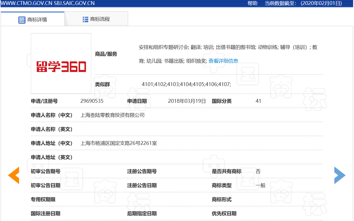Select registration number 29690535
The image size is (354, 221).
pyautogui.click(x=92, y=101)
